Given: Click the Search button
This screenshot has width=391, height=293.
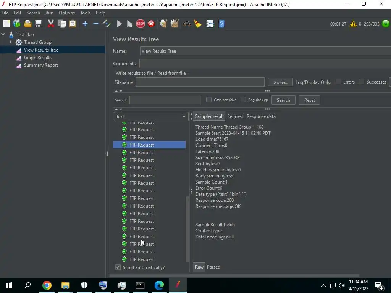Looking at the screenshot, I should (283, 100).
